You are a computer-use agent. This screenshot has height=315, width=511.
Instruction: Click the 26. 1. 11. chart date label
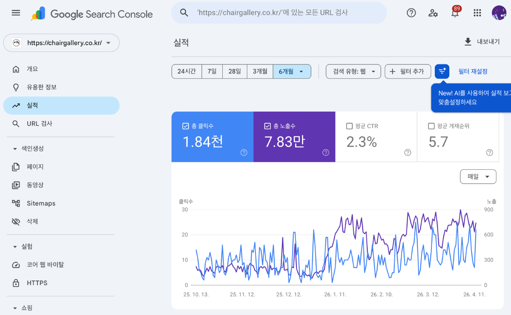[335, 295]
